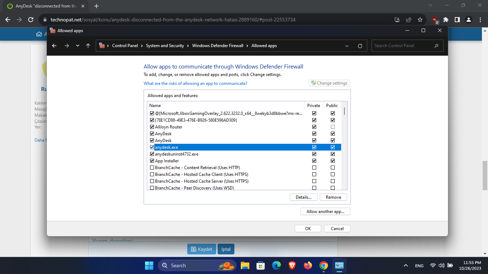The height and width of the screenshot is (274, 488).
Task: Click Allow another app... button
Action: [x=325, y=212]
